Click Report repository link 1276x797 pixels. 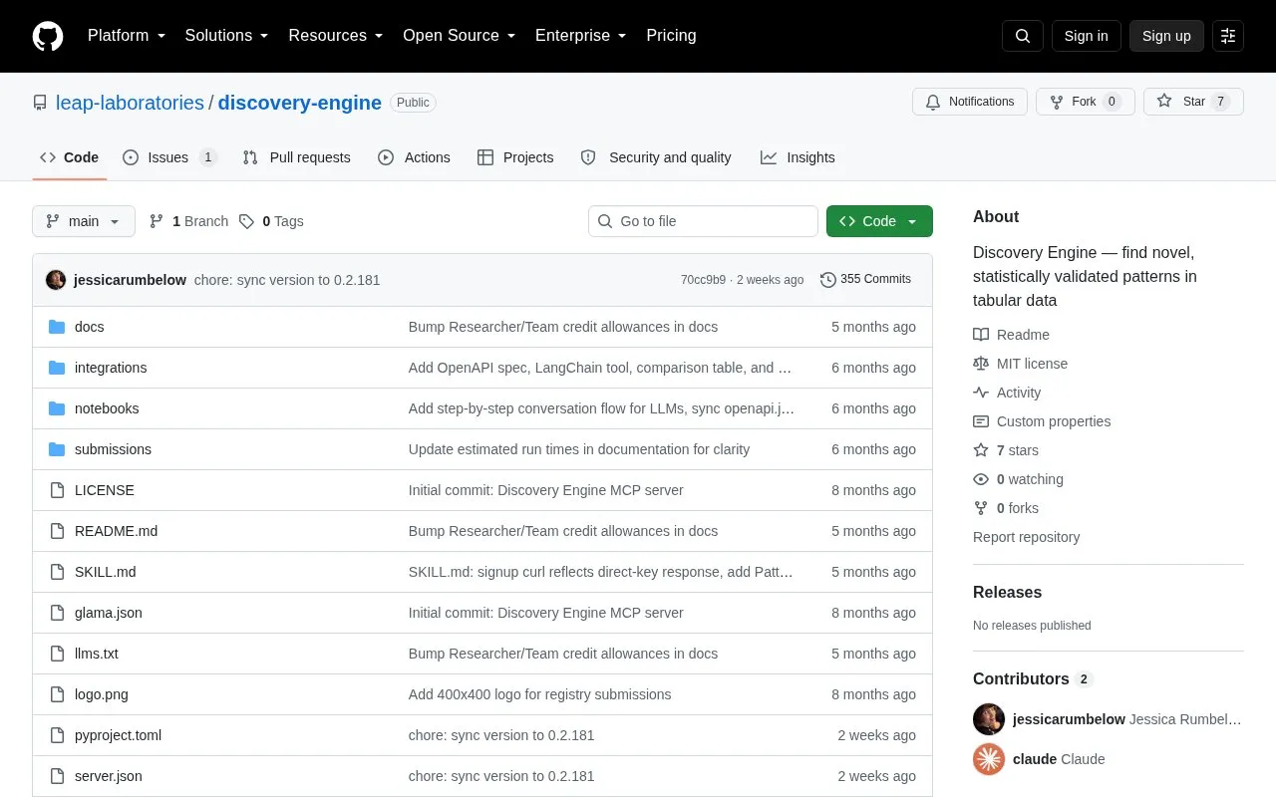[1026, 537]
